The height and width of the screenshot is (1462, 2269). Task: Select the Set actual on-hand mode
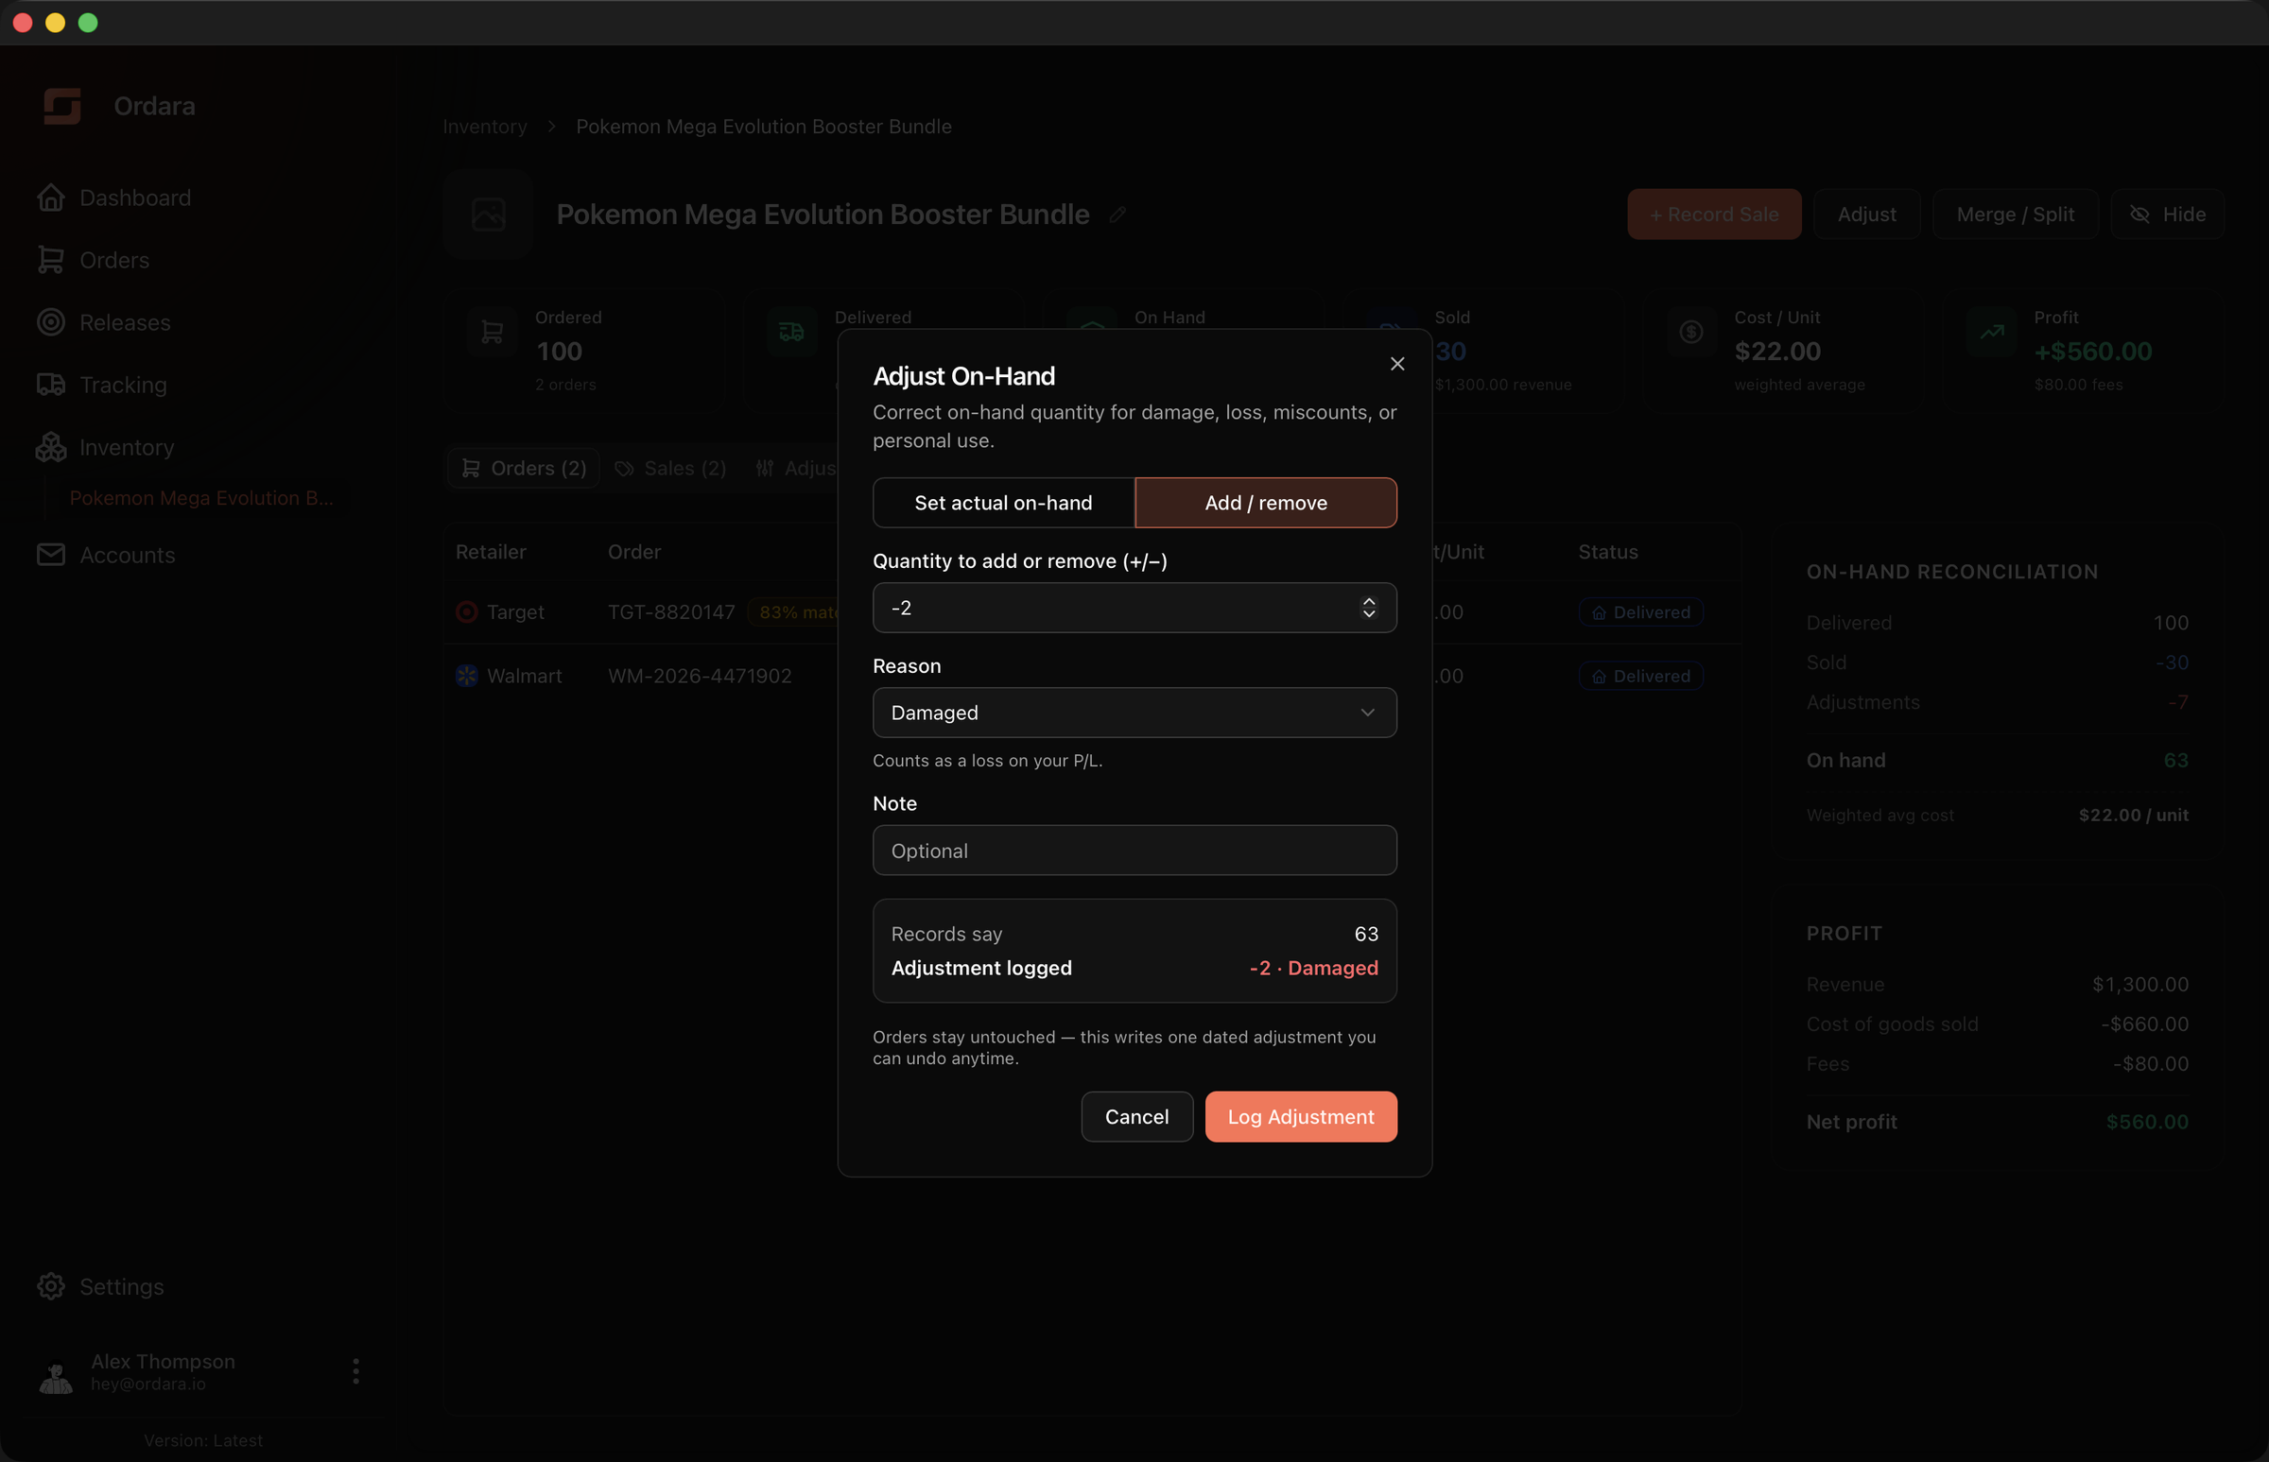1003,502
